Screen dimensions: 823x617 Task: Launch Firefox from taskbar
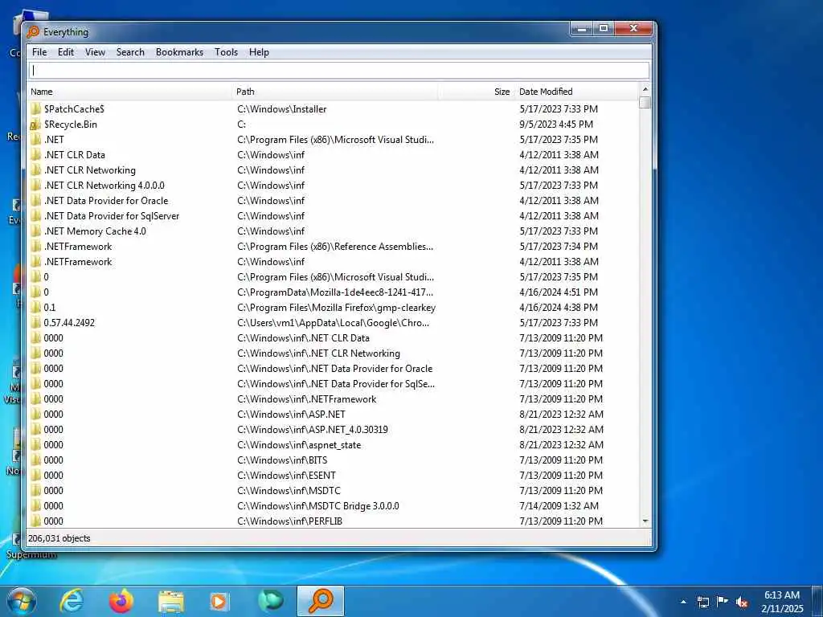click(x=121, y=601)
